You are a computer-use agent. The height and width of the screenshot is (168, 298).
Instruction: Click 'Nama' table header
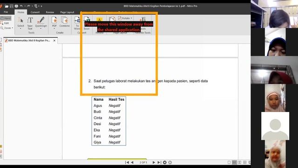(x=98, y=99)
